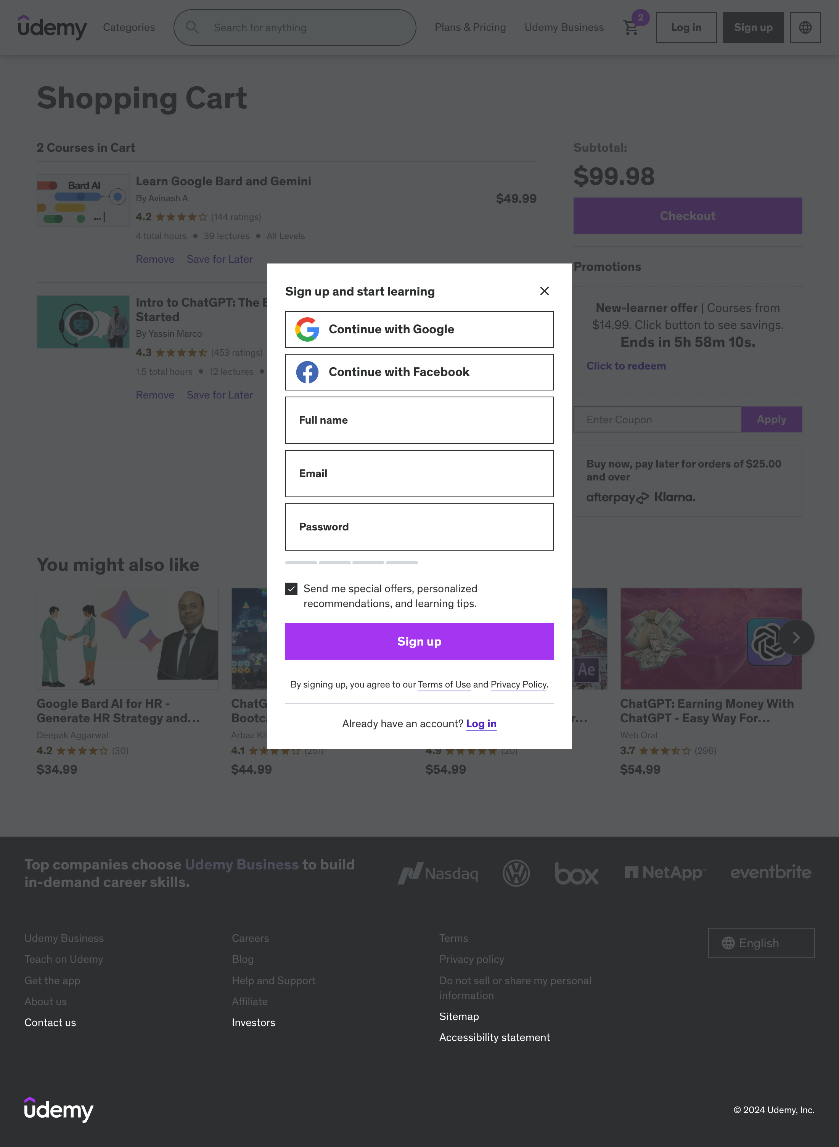Expand Plans & Pricing in the navigation

(470, 27)
